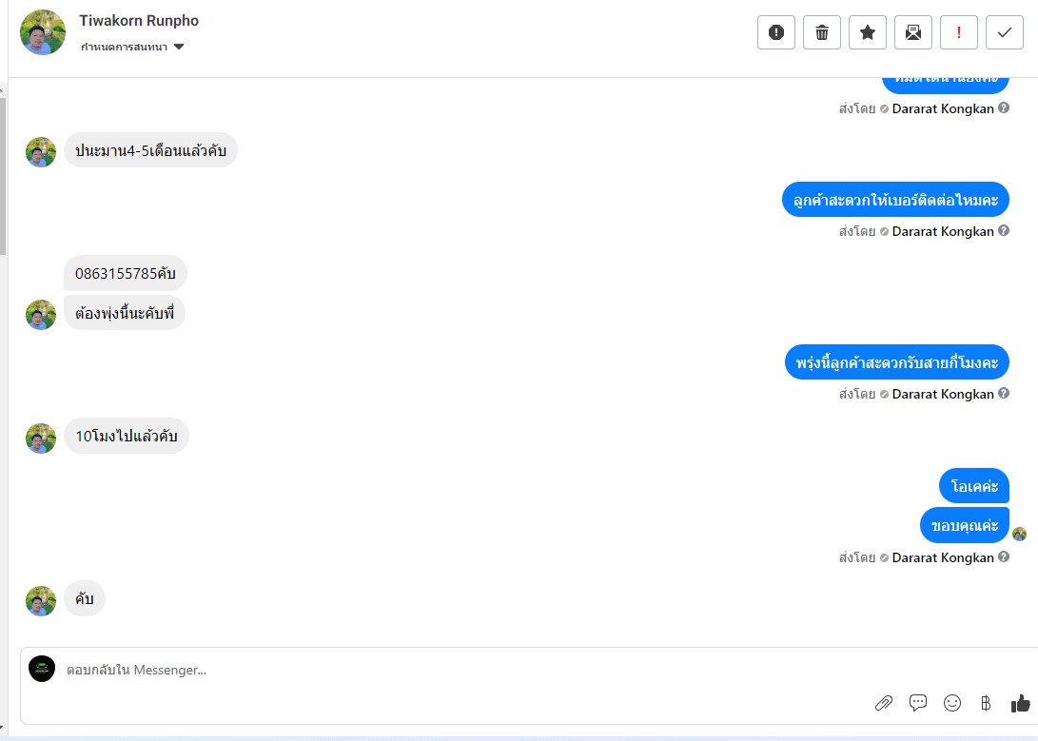
Task: Open saved replies speech bubble icon
Action: tap(917, 703)
